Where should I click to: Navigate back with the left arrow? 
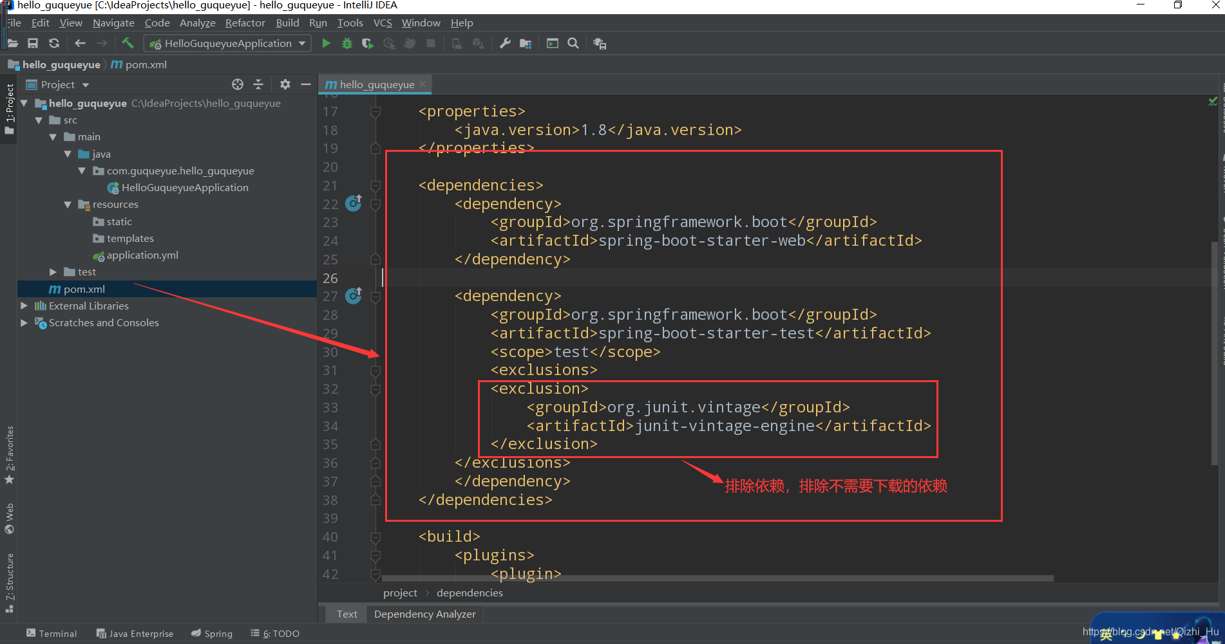(81, 43)
